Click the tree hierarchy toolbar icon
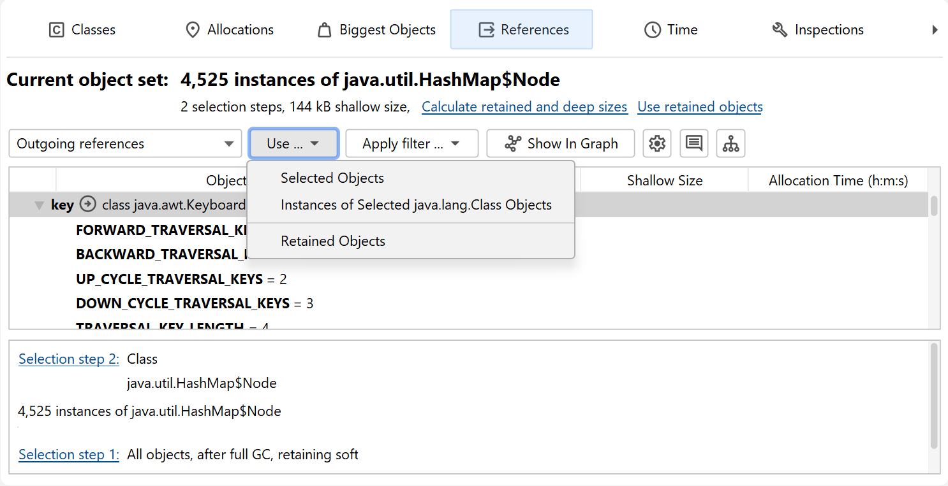The width and height of the screenshot is (948, 486). click(x=730, y=144)
